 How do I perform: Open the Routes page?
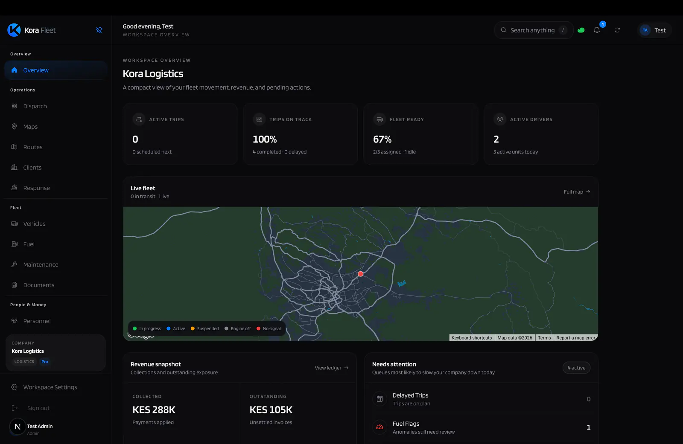pyautogui.click(x=56, y=147)
